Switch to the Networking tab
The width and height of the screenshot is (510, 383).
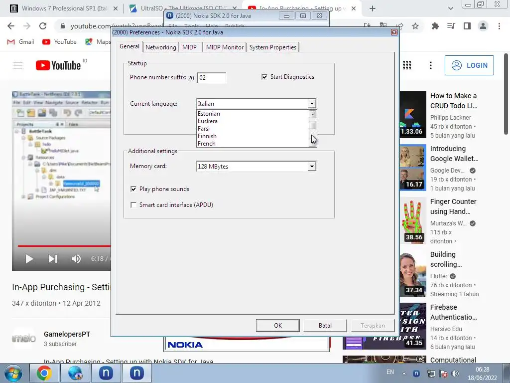161,47
